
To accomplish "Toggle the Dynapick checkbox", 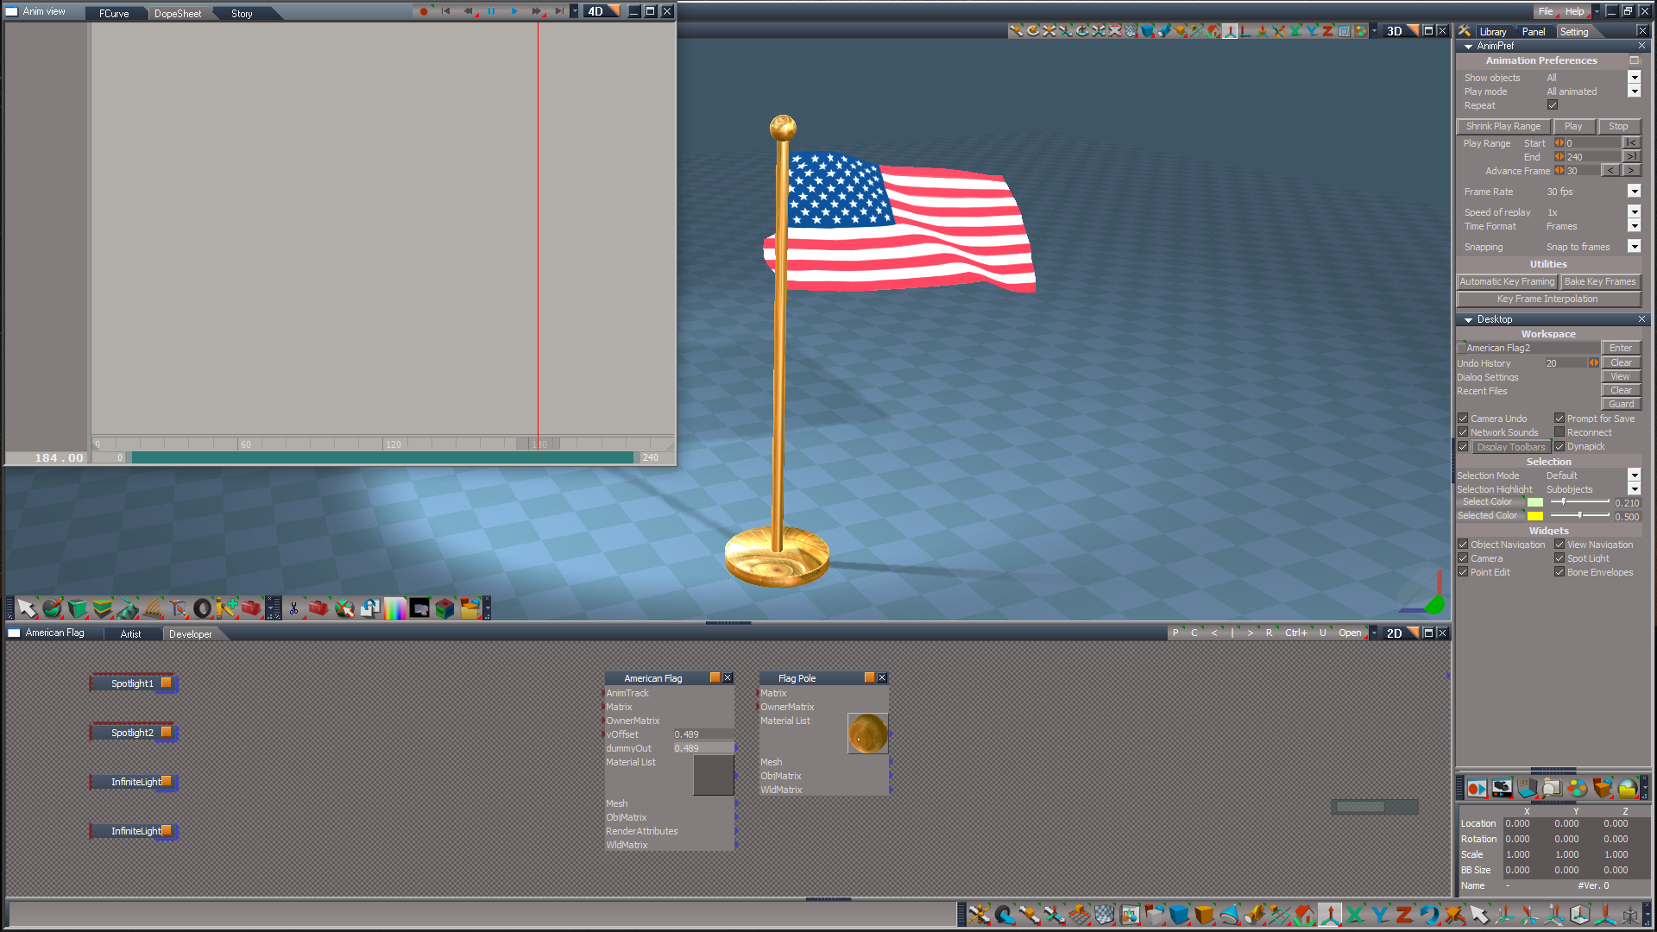I will tap(1559, 447).
